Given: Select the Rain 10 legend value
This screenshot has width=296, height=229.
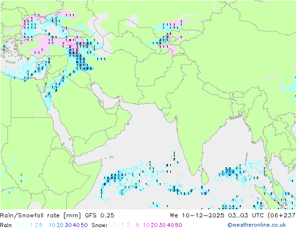Looking at the screenshot, I should pyautogui.click(x=52, y=225).
